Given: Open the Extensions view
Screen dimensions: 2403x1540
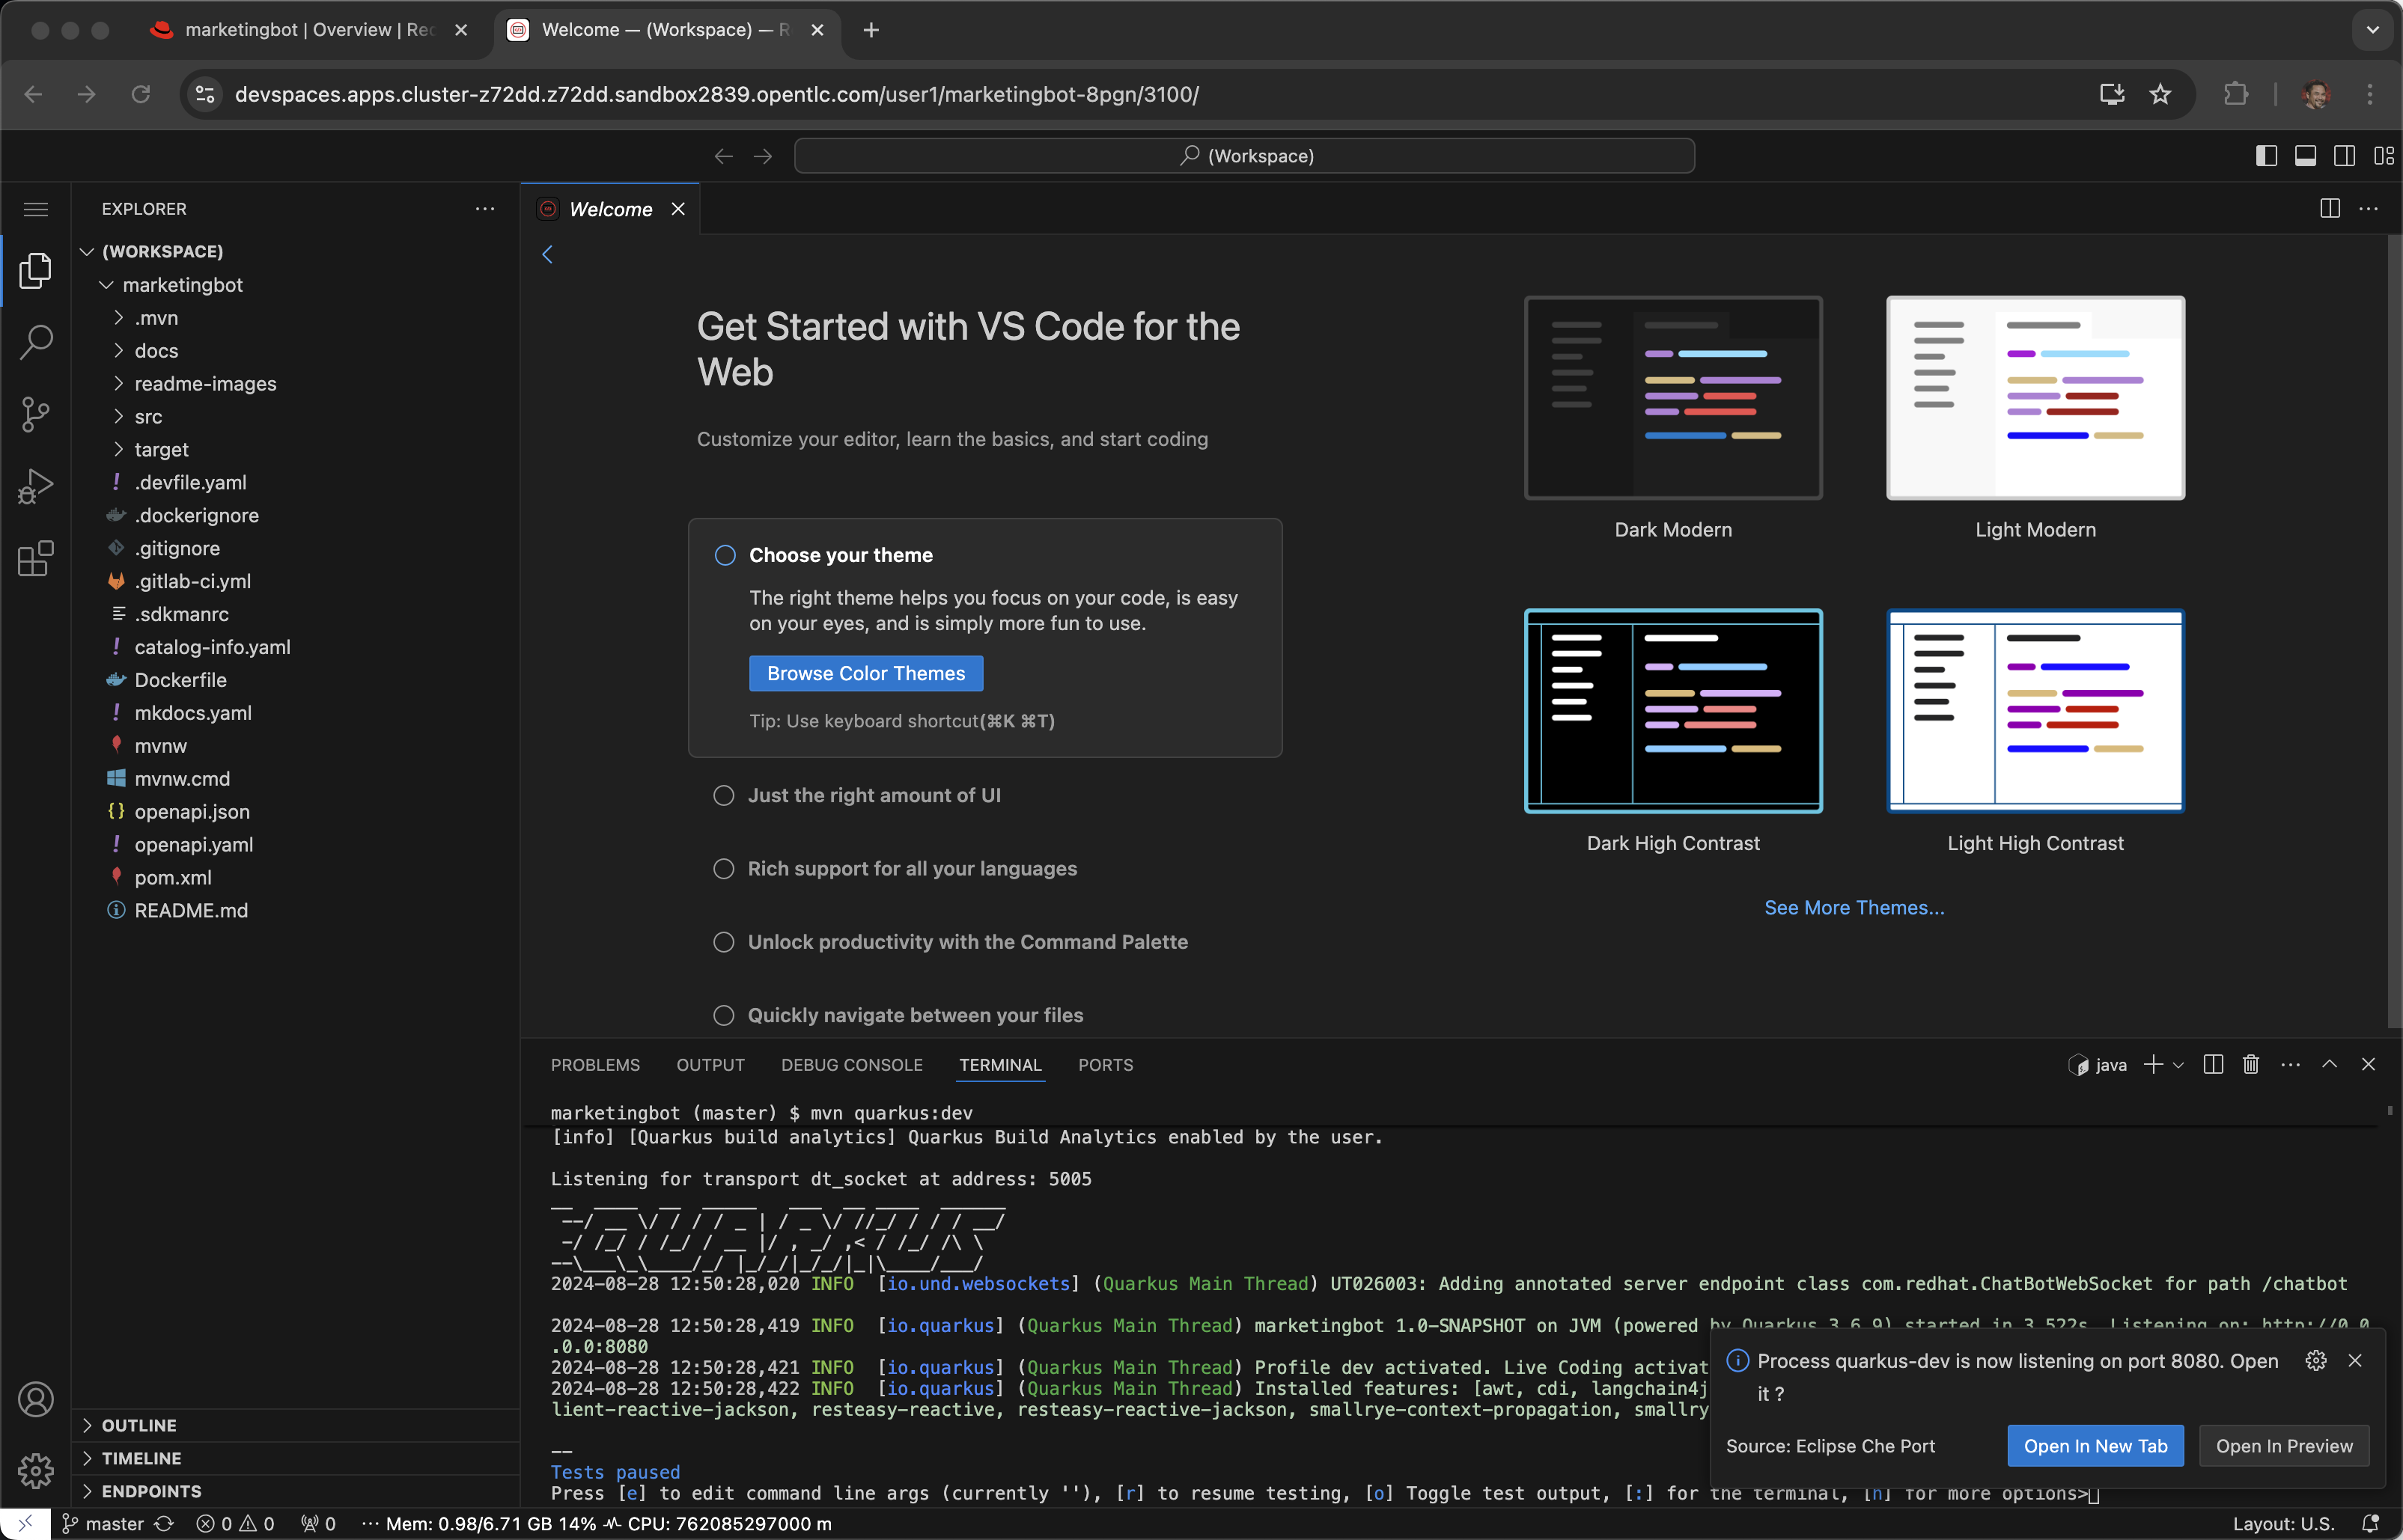Looking at the screenshot, I should tap(36, 559).
